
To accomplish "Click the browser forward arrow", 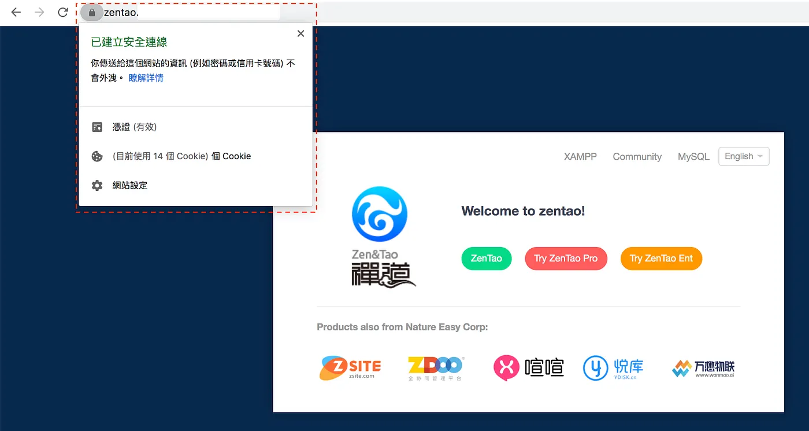I will [x=39, y=12].
